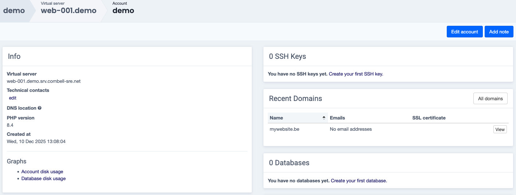Sort domains by the Name column header
This screenshot has width=516, height=195.
(x=276, y=118)
